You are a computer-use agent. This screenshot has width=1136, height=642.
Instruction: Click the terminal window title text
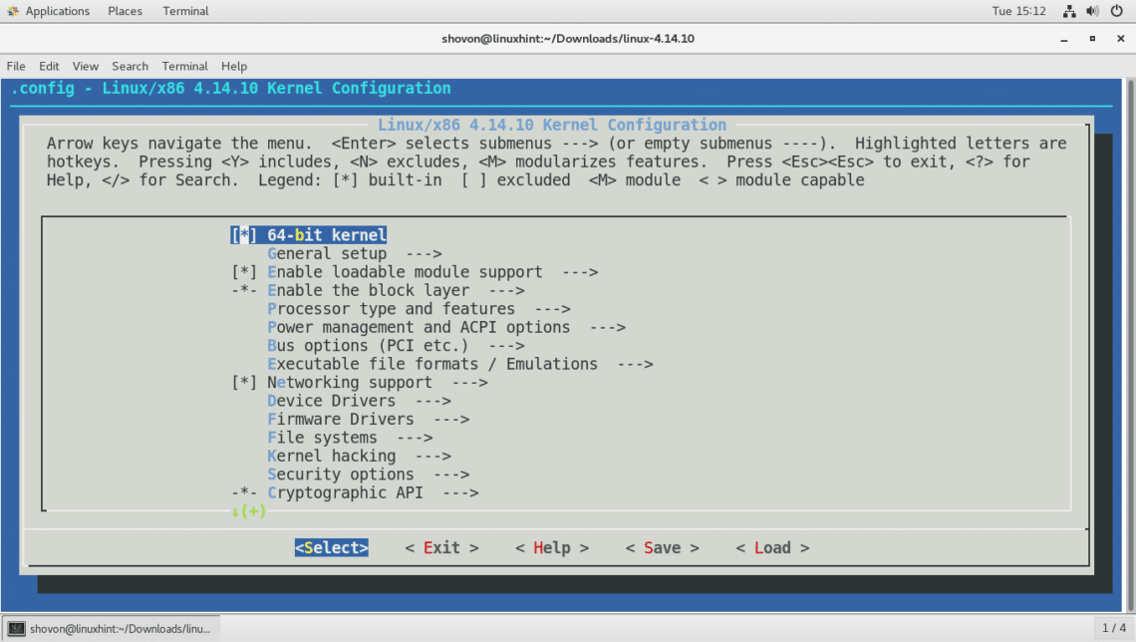point(568,39)
